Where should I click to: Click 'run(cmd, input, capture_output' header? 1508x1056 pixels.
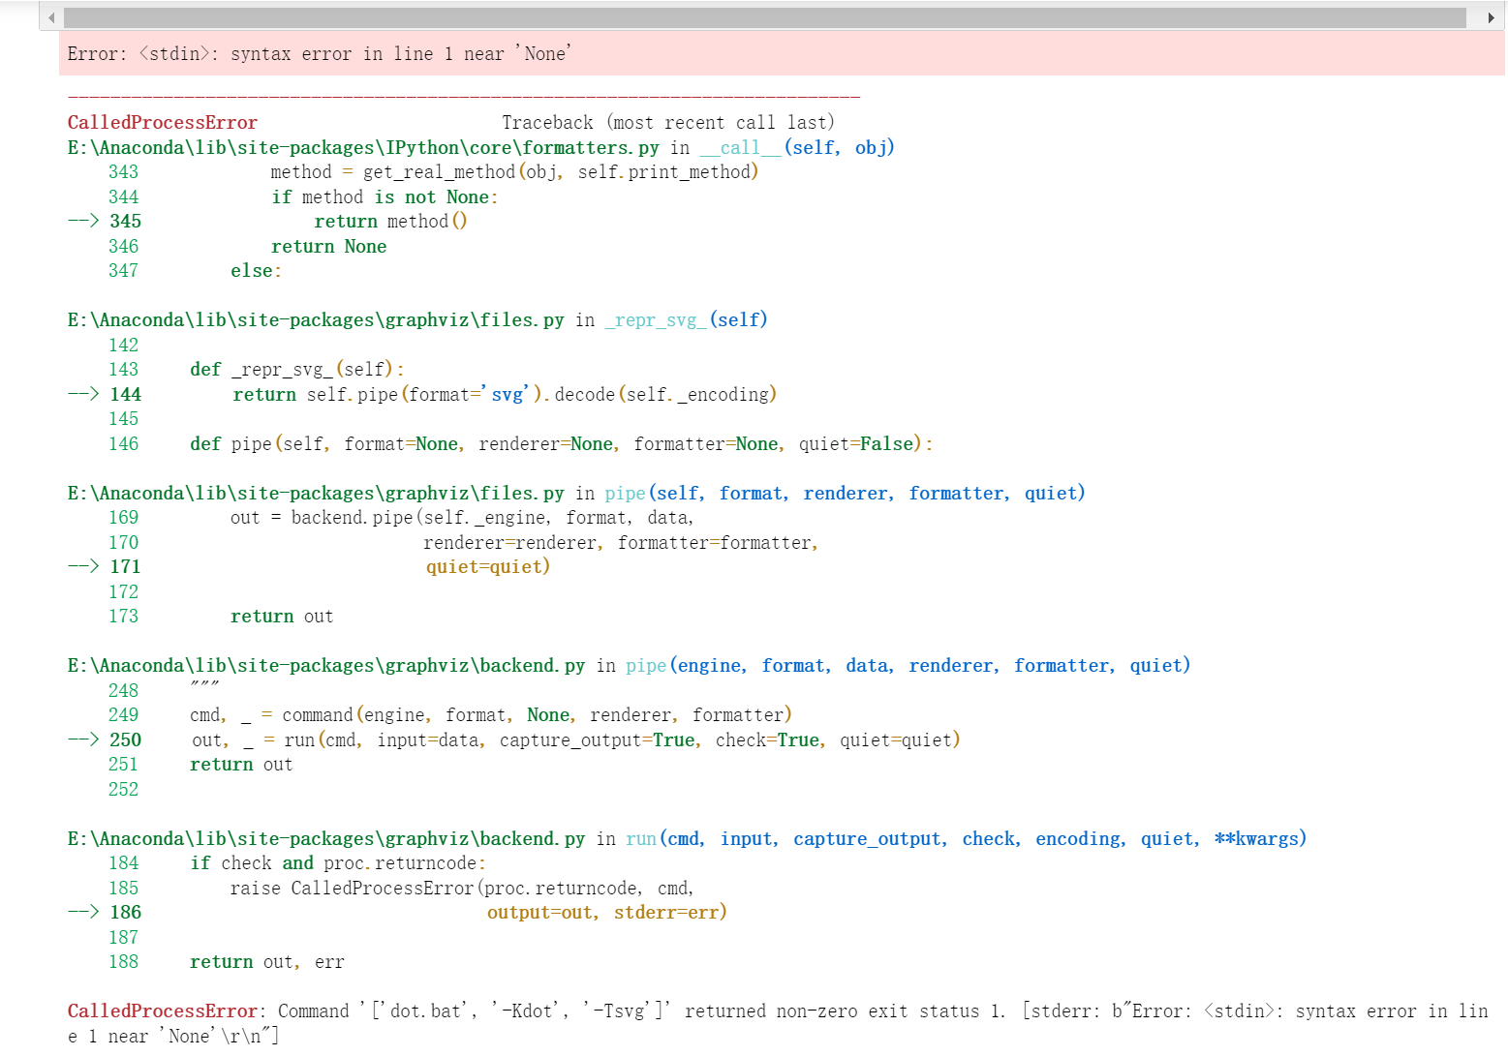(966, 839)
